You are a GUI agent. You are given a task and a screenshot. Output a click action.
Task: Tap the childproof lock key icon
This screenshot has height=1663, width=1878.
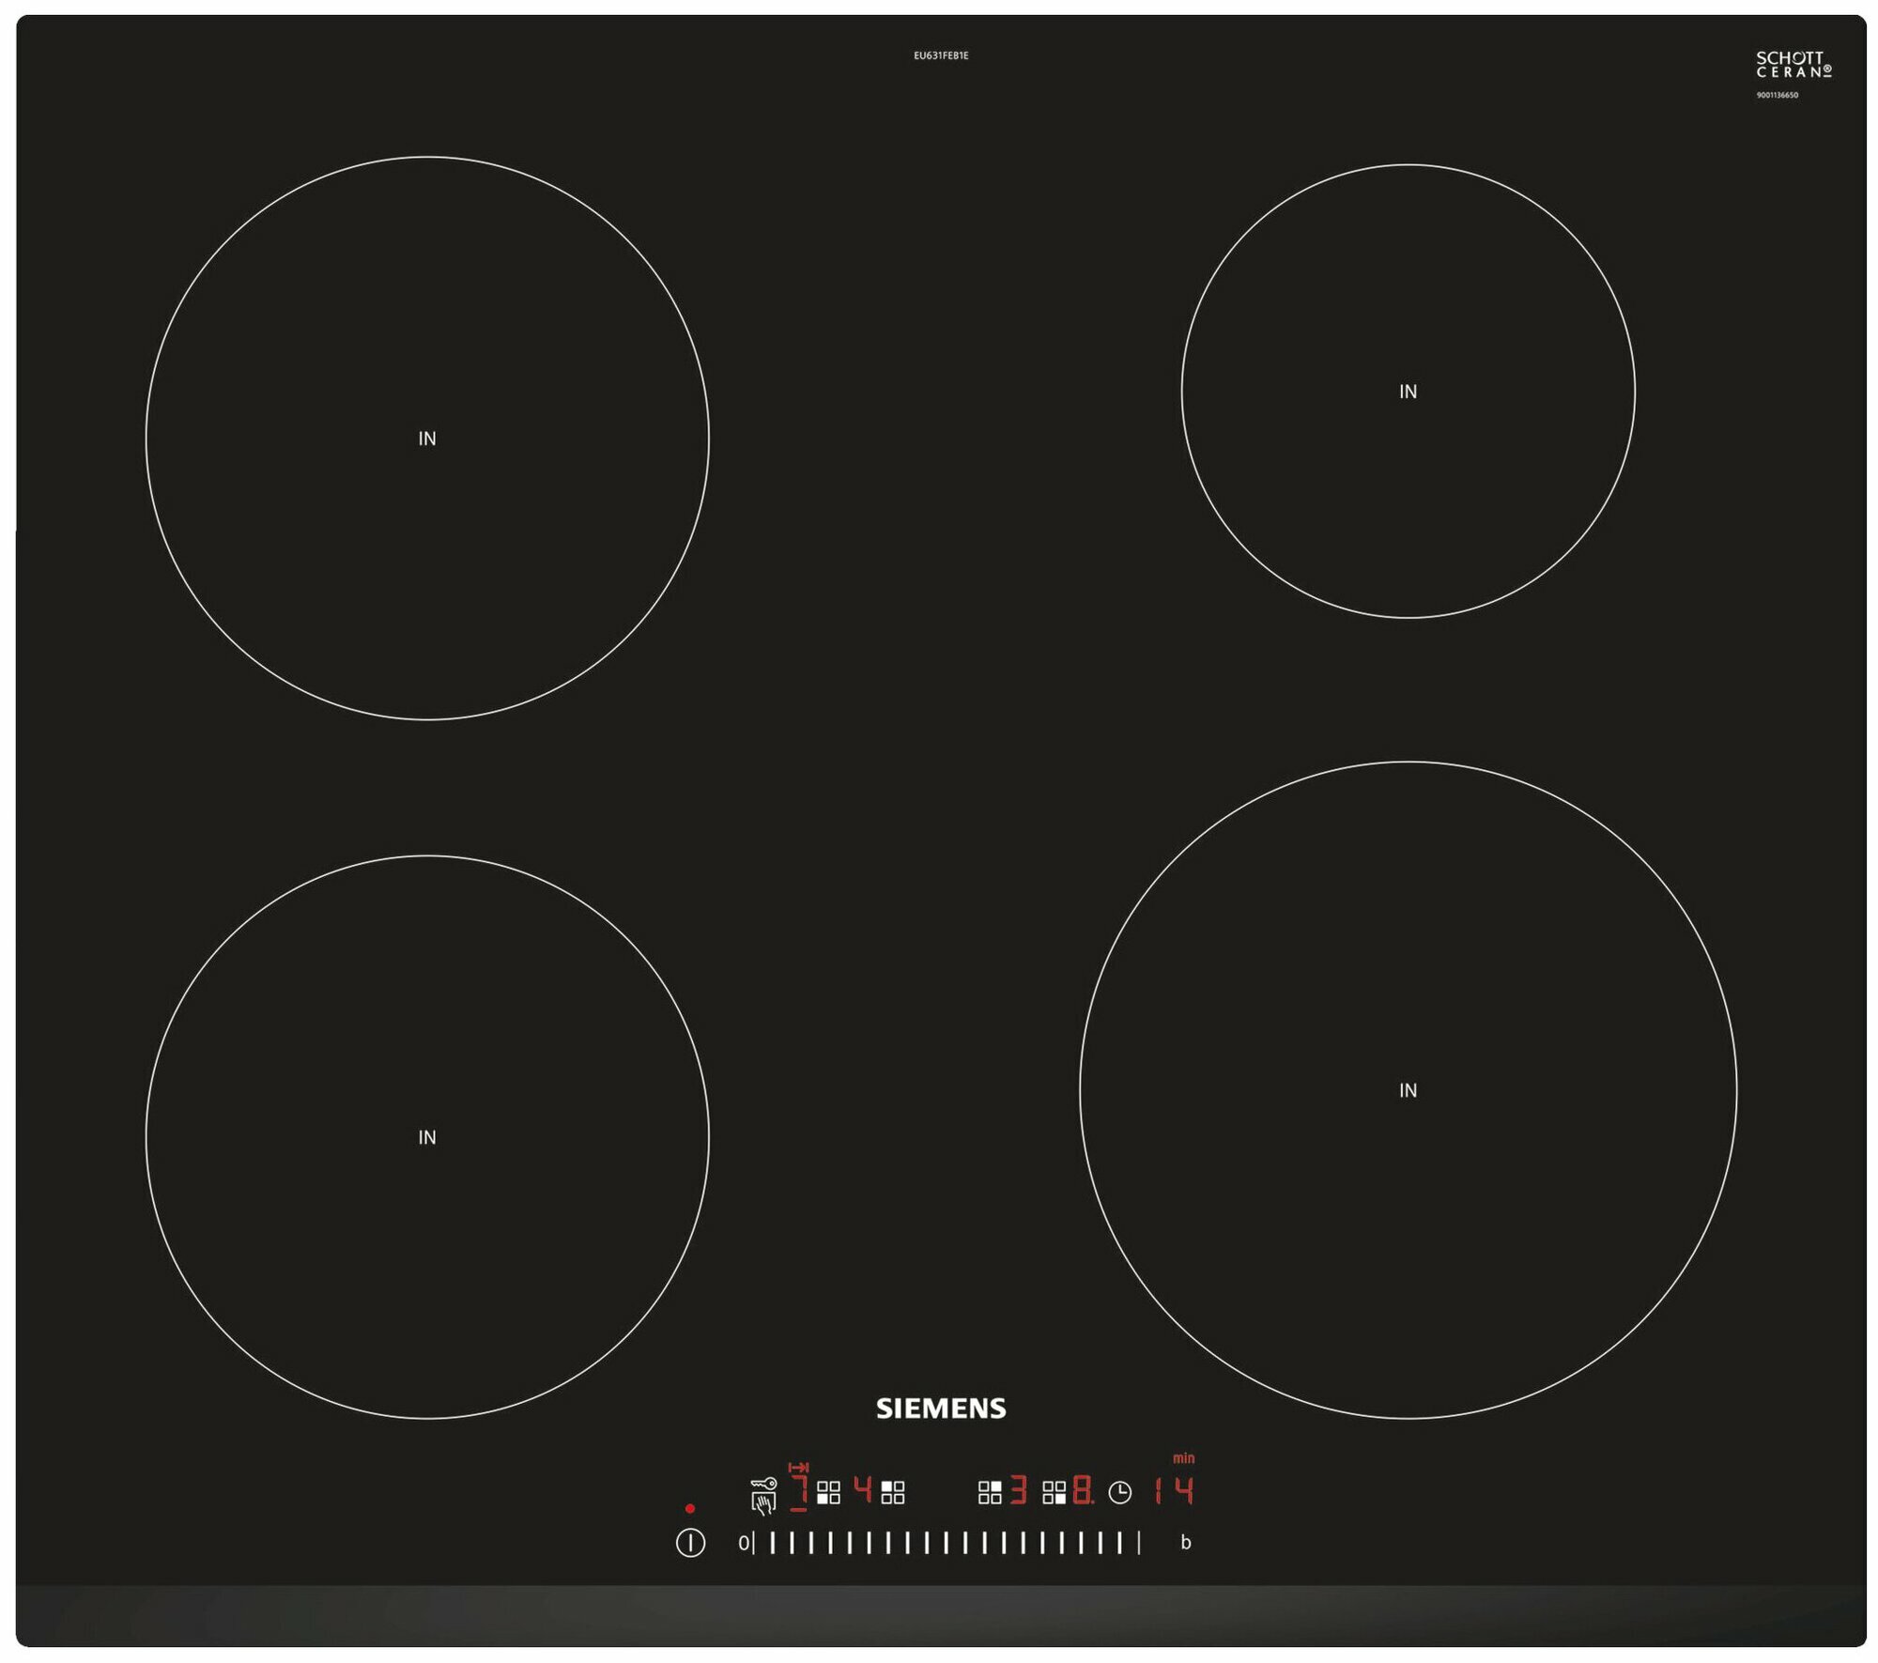(763, 1484)
